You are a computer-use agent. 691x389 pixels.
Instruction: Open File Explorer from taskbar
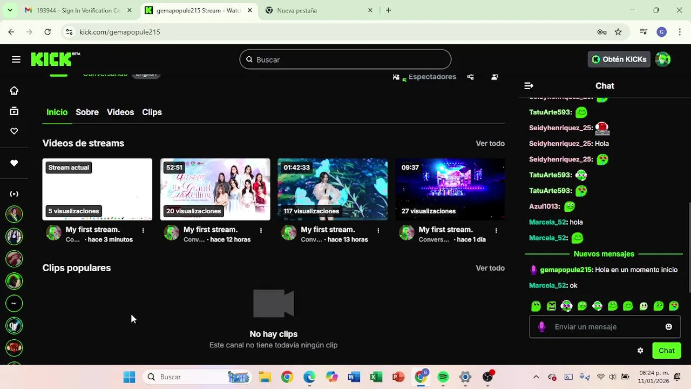click(265, 377)
